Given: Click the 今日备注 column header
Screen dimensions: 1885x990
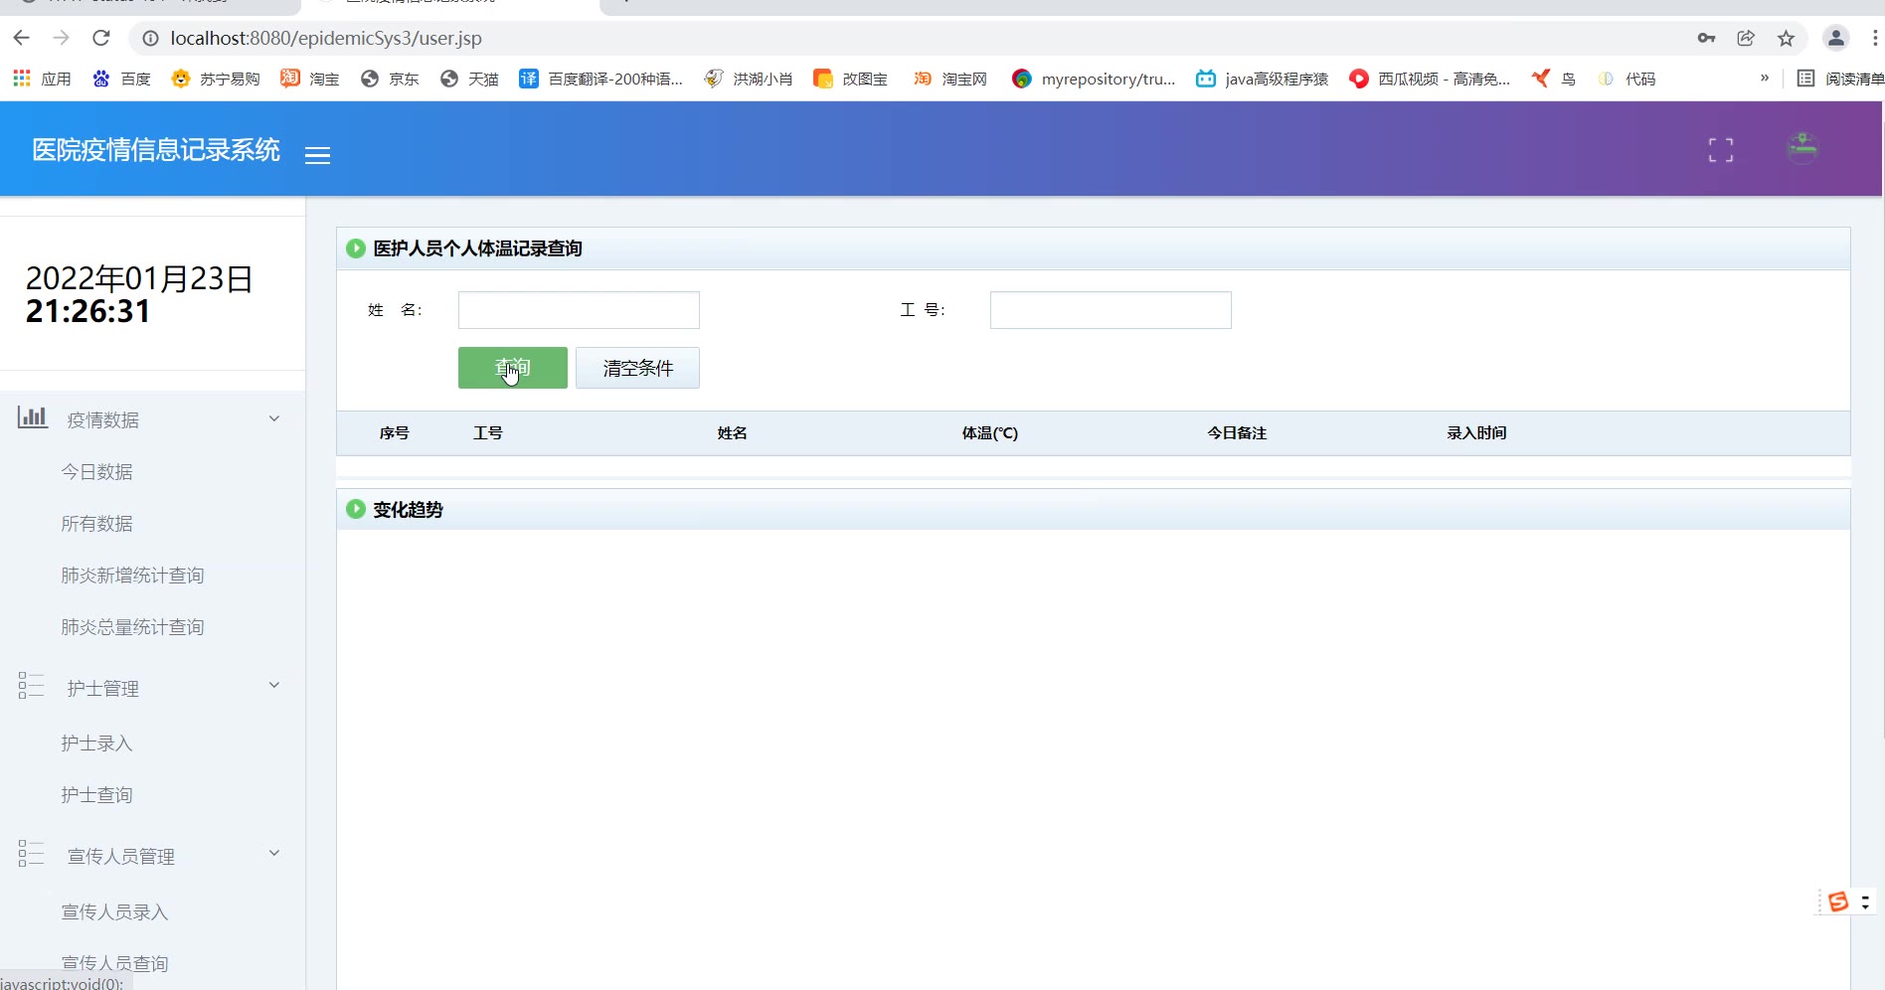Looking at the screenshot, I should pos(1237,433).
